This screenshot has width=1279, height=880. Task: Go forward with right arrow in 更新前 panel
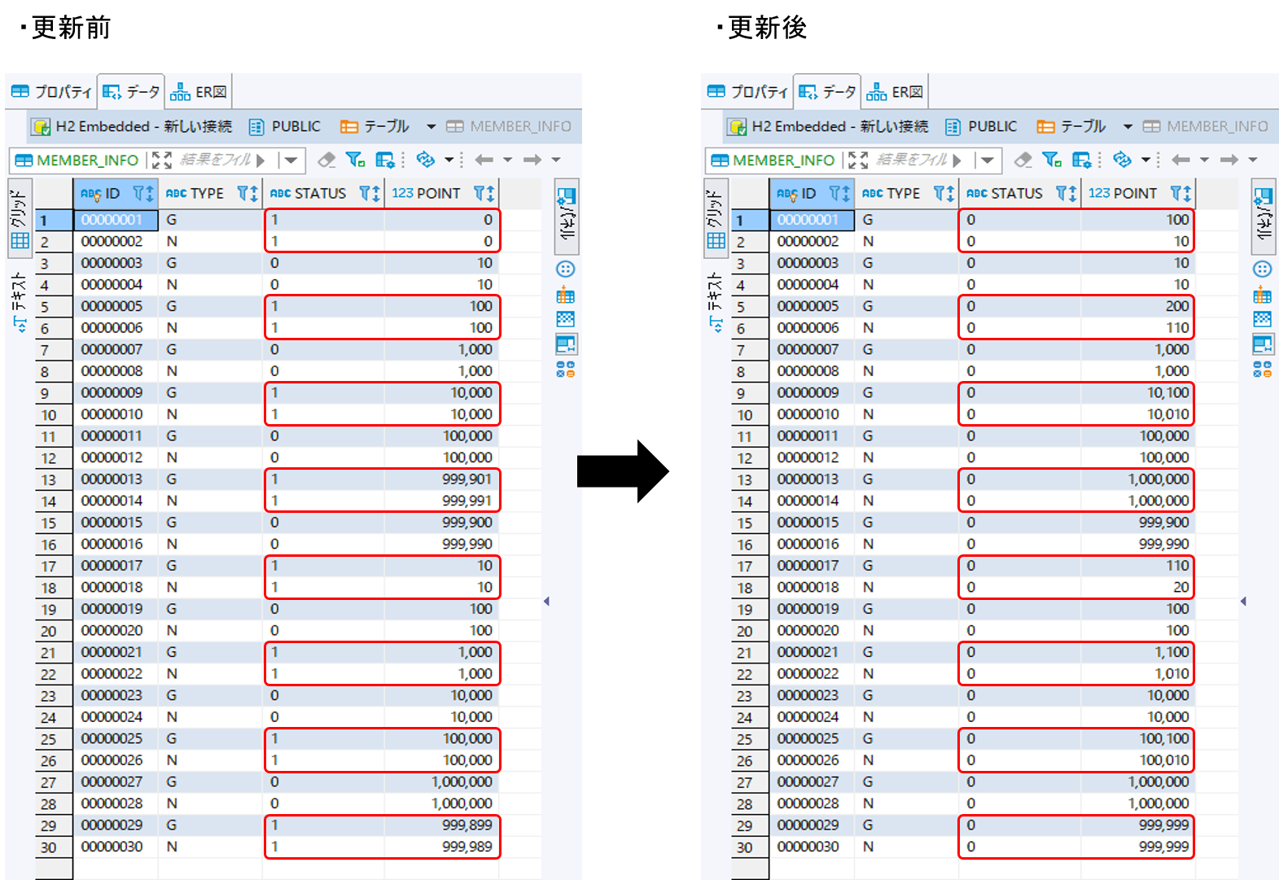pos(532,160)
